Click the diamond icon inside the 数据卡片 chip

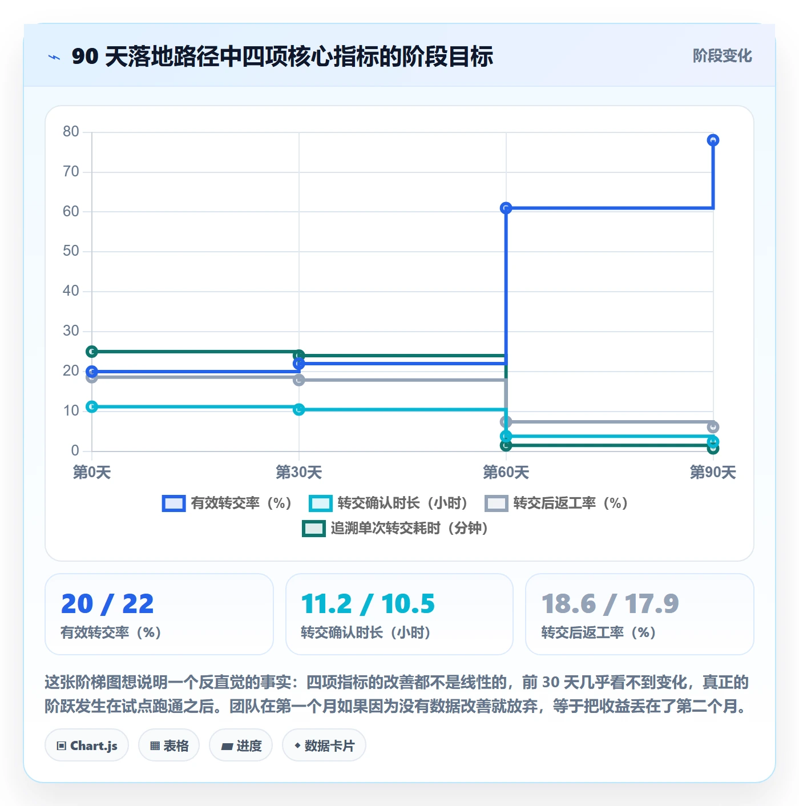tap(297, 745)
